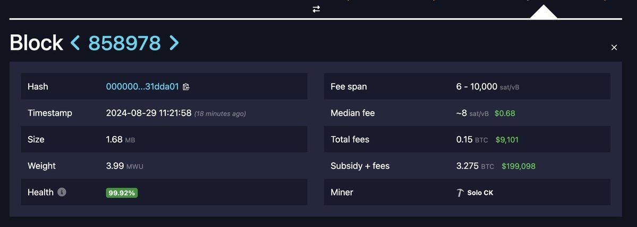Close the block details panel
The height and width of the screenshot is (227, 637).
point(614,48)
